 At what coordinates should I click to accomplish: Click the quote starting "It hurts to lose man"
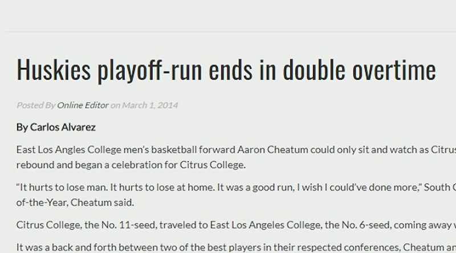point(236,195)
